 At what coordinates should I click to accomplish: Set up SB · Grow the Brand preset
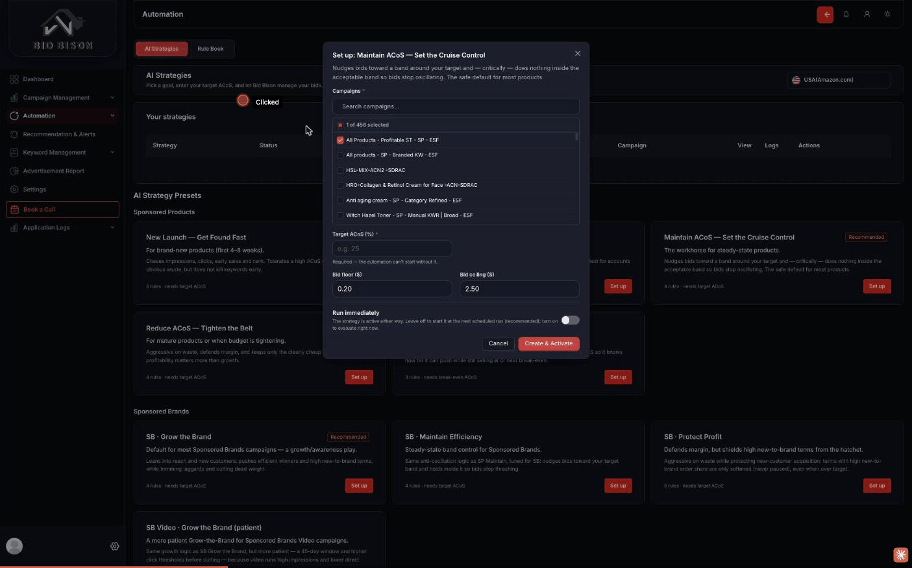click(x=359, y=486)
